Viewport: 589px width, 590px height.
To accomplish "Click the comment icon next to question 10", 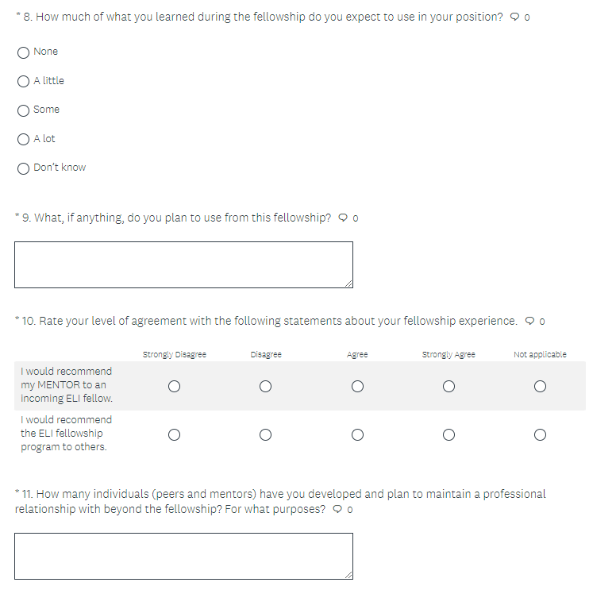I will [x=530, y=322].
